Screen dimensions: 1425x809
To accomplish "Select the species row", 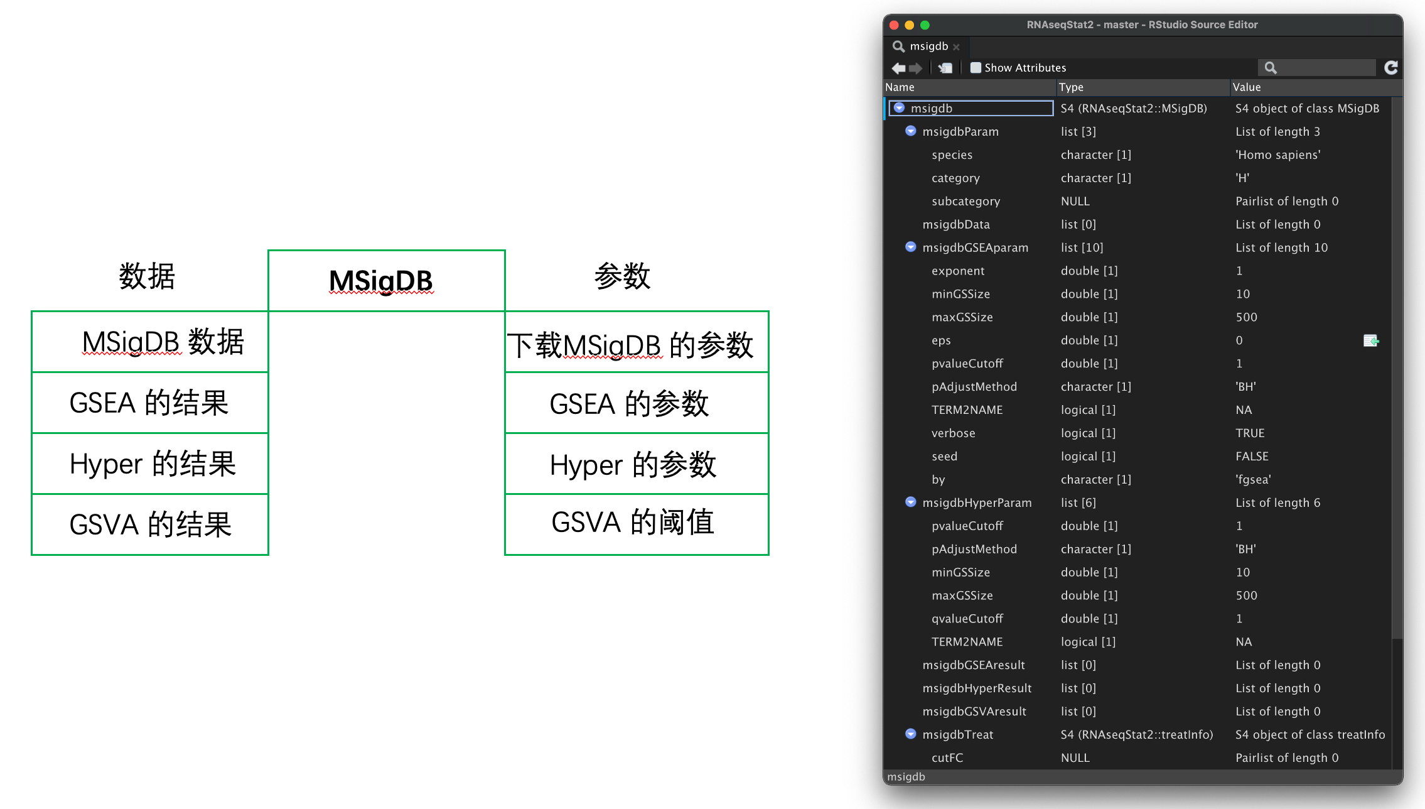I will (1137, 155).
